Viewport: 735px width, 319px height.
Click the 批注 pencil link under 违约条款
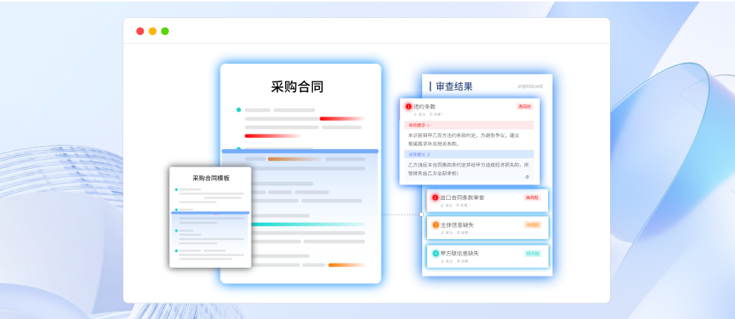(x=420, y=114)
